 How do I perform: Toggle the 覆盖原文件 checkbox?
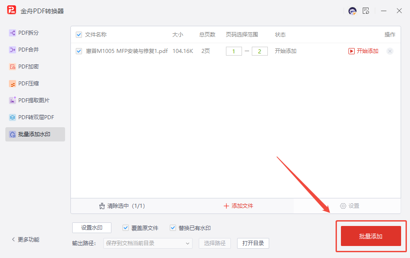(126, 228)
